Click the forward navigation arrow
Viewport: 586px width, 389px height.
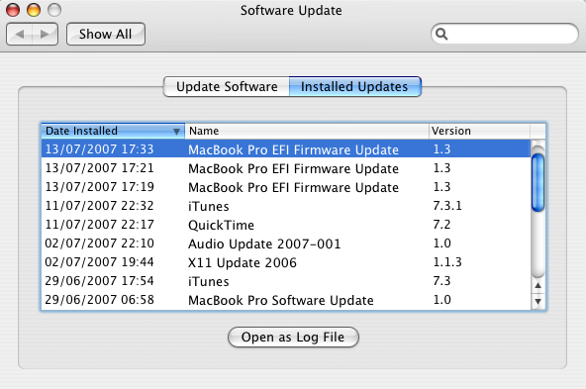point(45,34)
